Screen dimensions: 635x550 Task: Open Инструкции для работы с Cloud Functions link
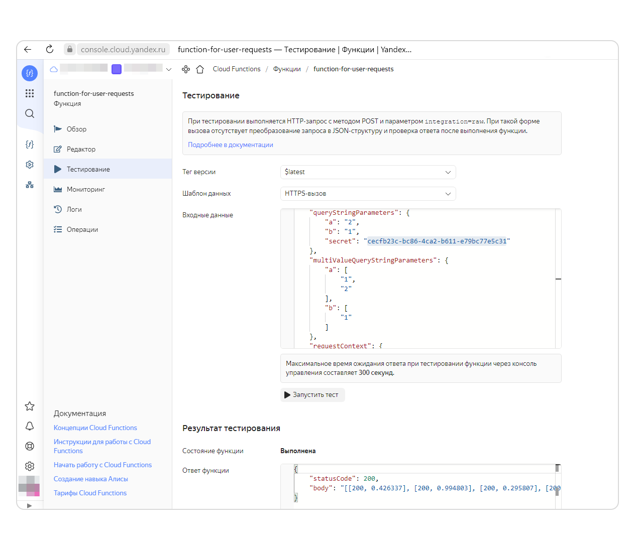(x=102, y=446)
